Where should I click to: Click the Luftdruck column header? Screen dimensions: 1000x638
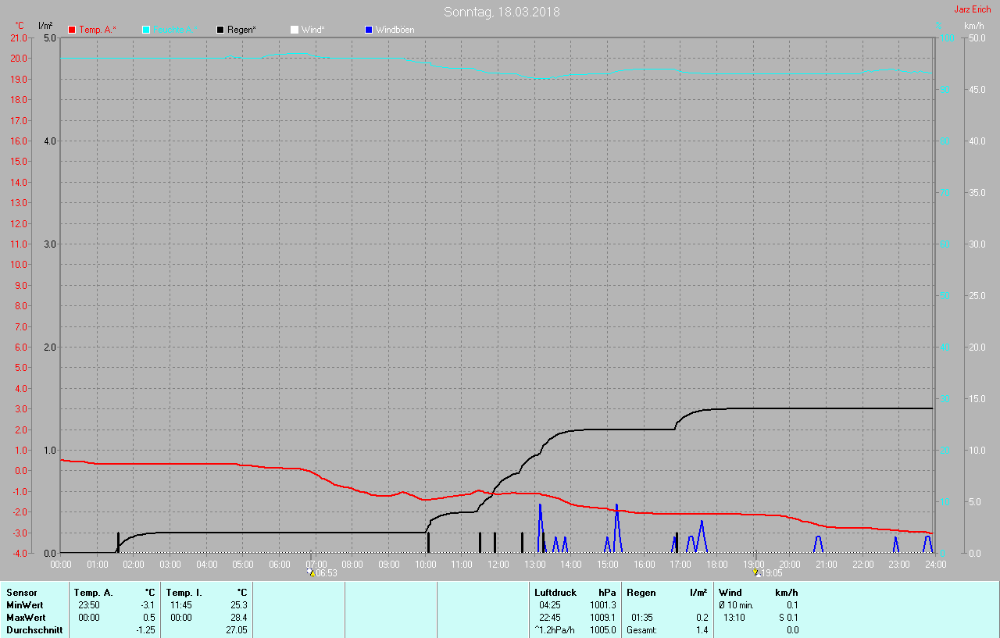555,593
